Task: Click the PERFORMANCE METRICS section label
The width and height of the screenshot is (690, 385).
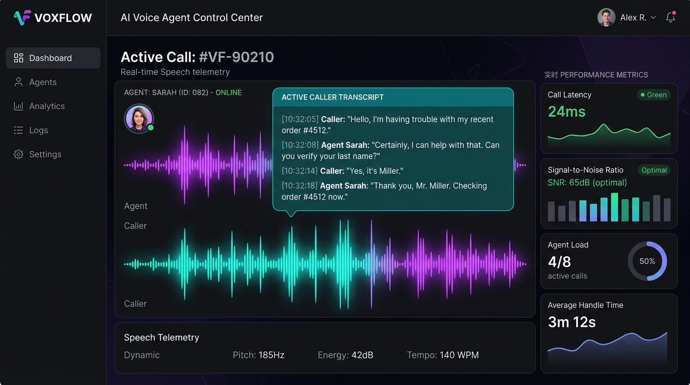Action: coord(596,75)
